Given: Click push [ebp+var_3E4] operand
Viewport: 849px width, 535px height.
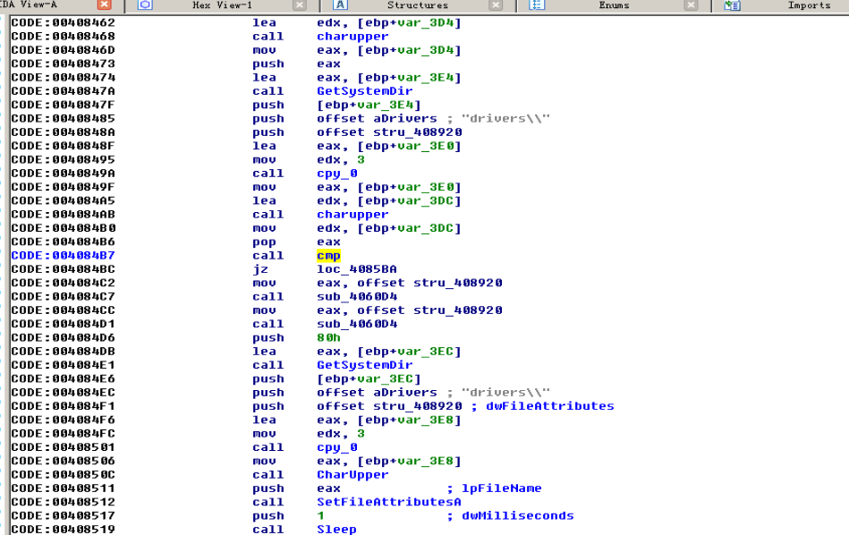Looking at the screenshot, I should pyautogui.click(x=369, y=105).
